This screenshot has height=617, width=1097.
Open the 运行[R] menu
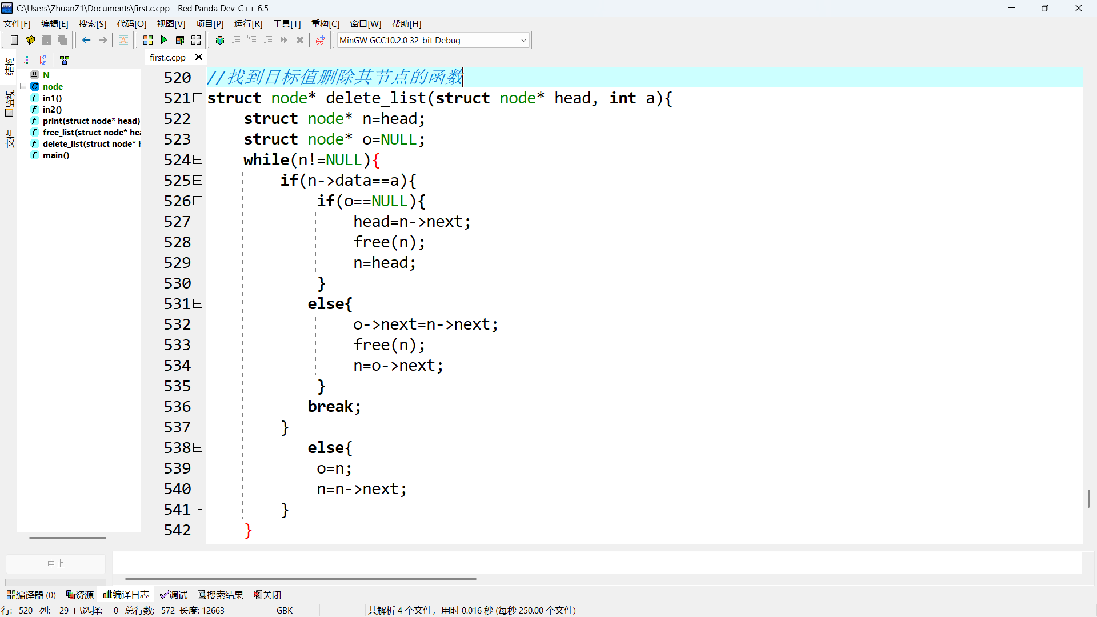[248, 23]
